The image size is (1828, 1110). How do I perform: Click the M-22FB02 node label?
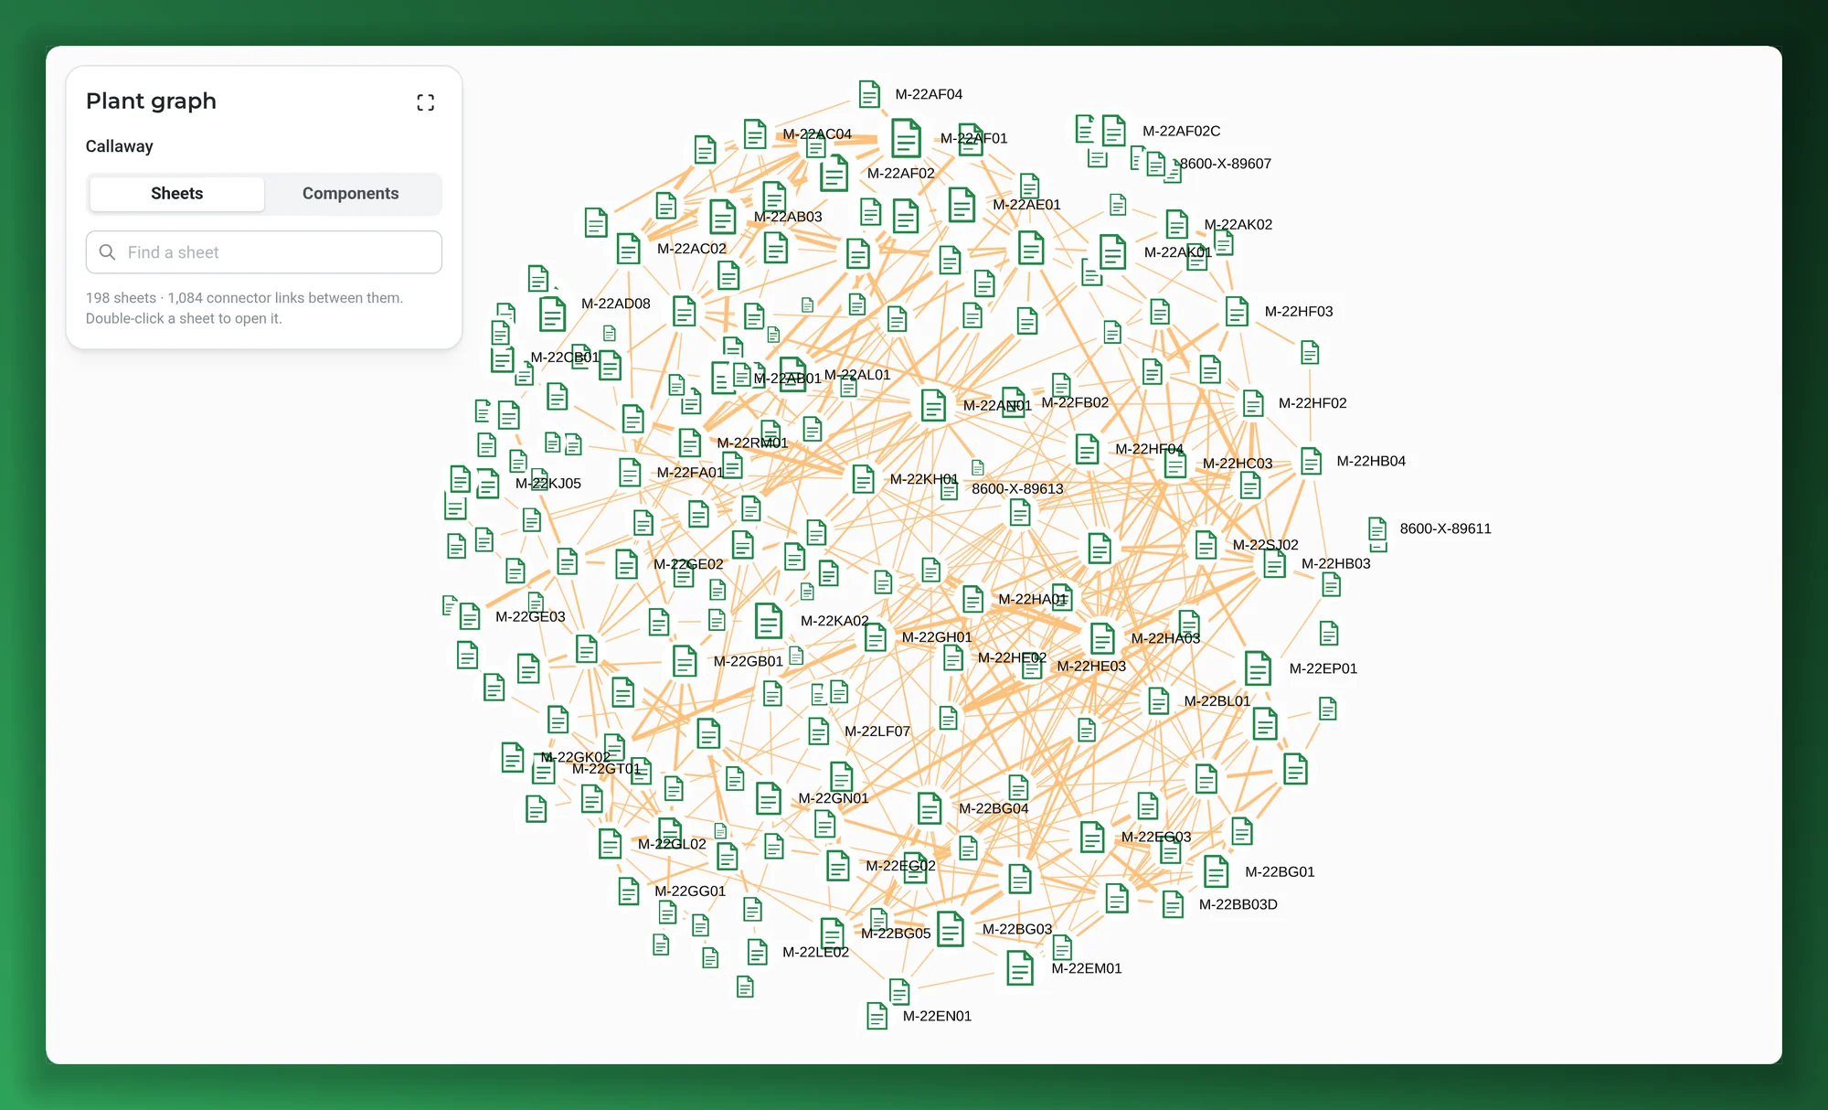coord(1075,402)
